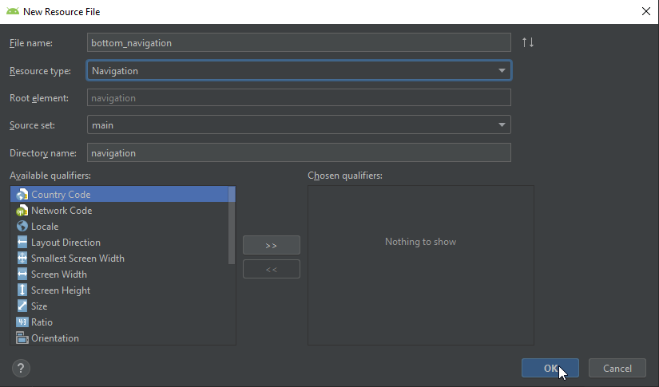Confirm with the OK button
The image size is (659, 387).
550,368
